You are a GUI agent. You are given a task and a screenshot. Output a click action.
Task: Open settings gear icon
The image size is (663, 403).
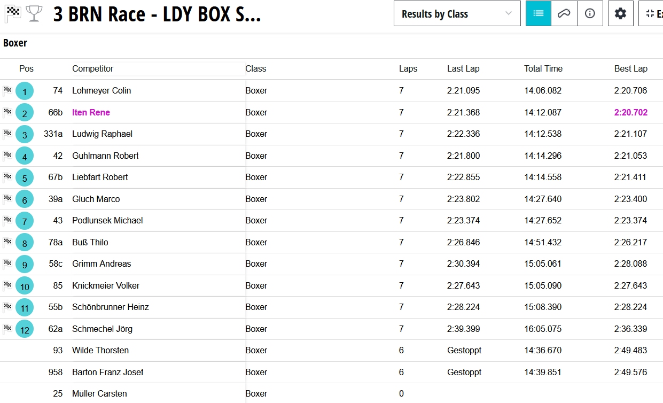pyautogui.click(x=620, y=14)
